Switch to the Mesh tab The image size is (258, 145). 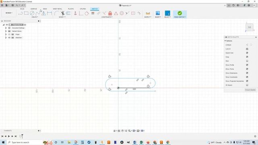pos(45,9)
